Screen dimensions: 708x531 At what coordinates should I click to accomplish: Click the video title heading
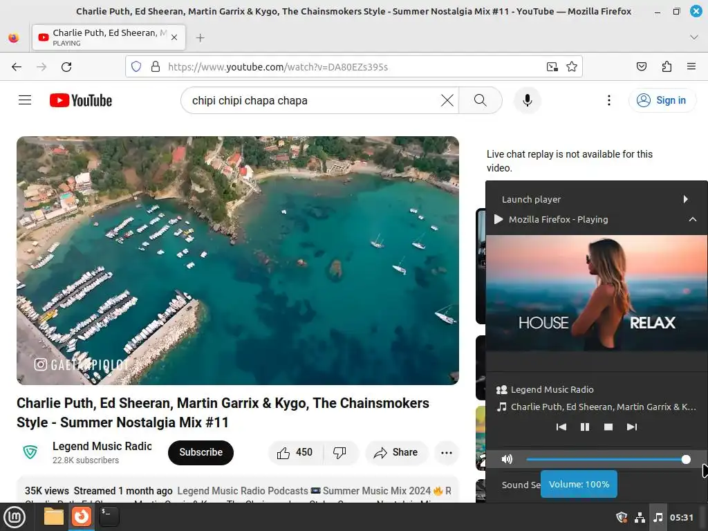pos(223,413)
